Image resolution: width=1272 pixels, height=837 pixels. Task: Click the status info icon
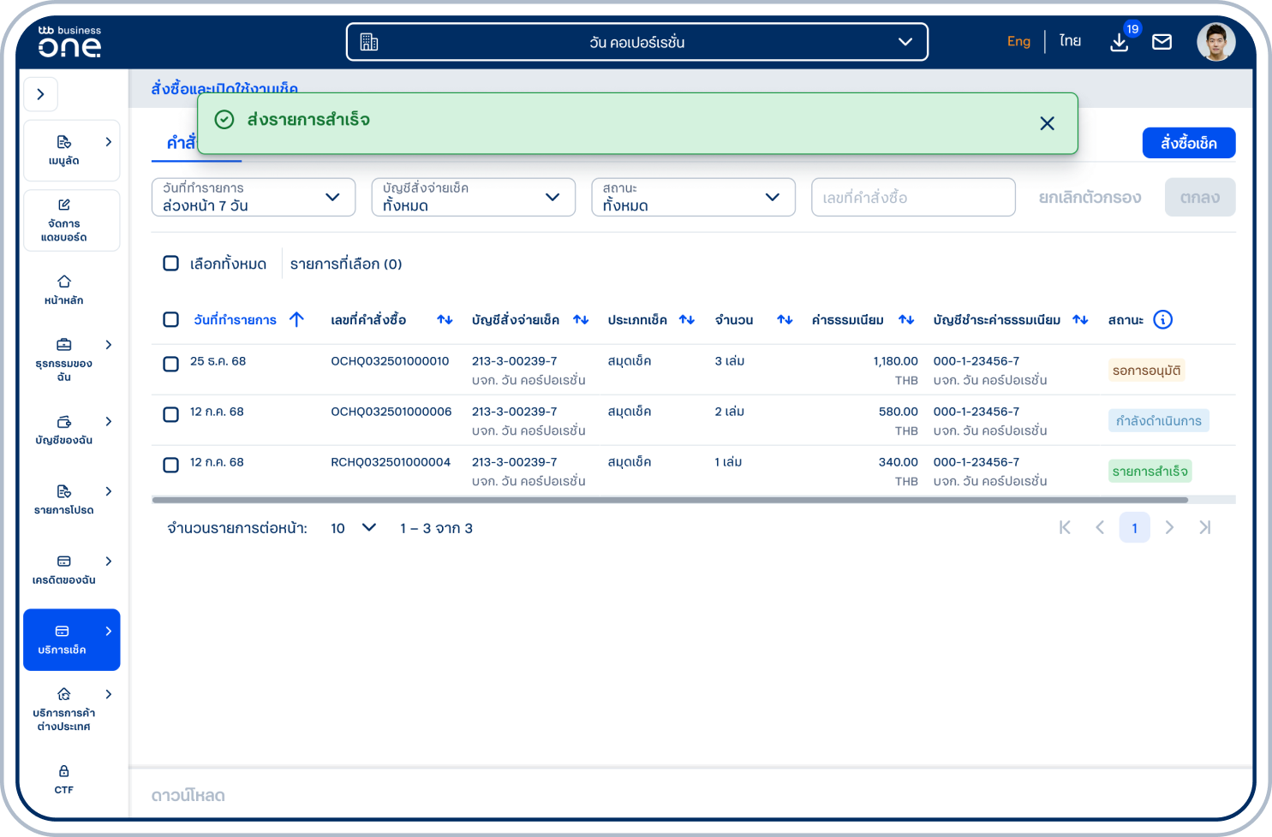click(x=1162, y=320)
